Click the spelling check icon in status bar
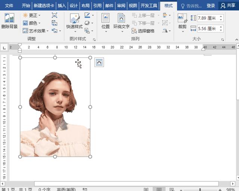239x191 pixels. coord(85,190)
